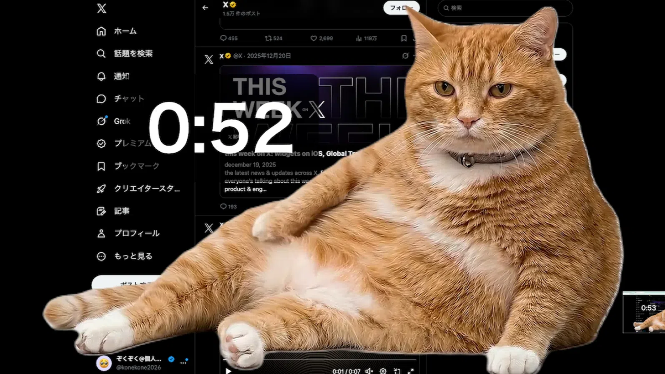The width and height of the screenshot is (665, 374).
Task: Unmute the video using speaker icon
Action: [x=369, y=371]
